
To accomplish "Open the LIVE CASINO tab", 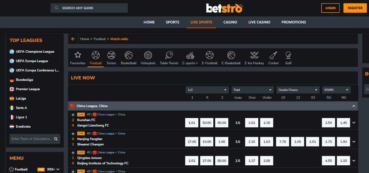I will [x=259, y=22].
